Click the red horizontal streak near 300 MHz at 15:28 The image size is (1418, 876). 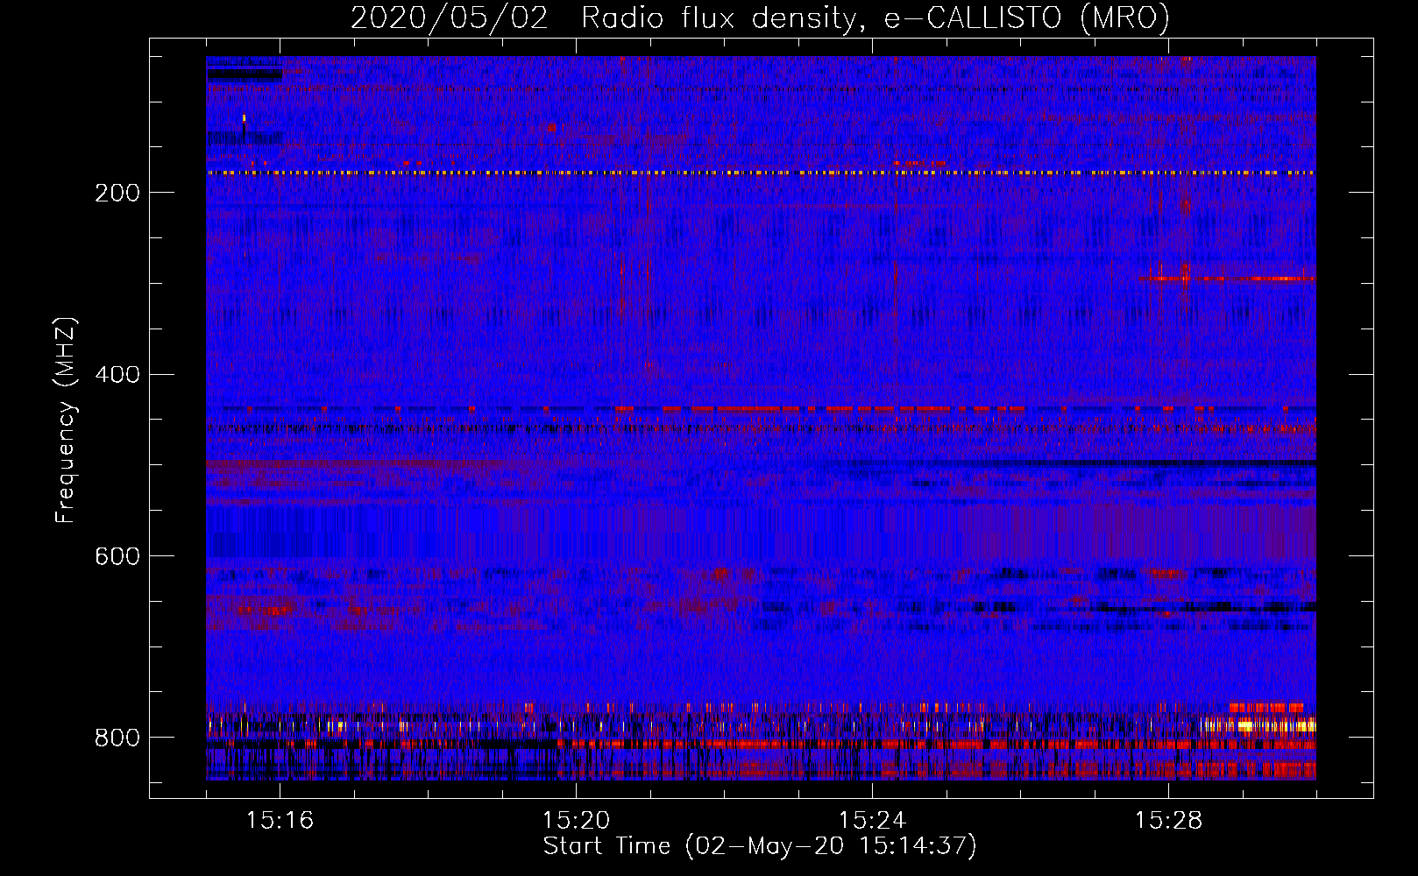1227,279
